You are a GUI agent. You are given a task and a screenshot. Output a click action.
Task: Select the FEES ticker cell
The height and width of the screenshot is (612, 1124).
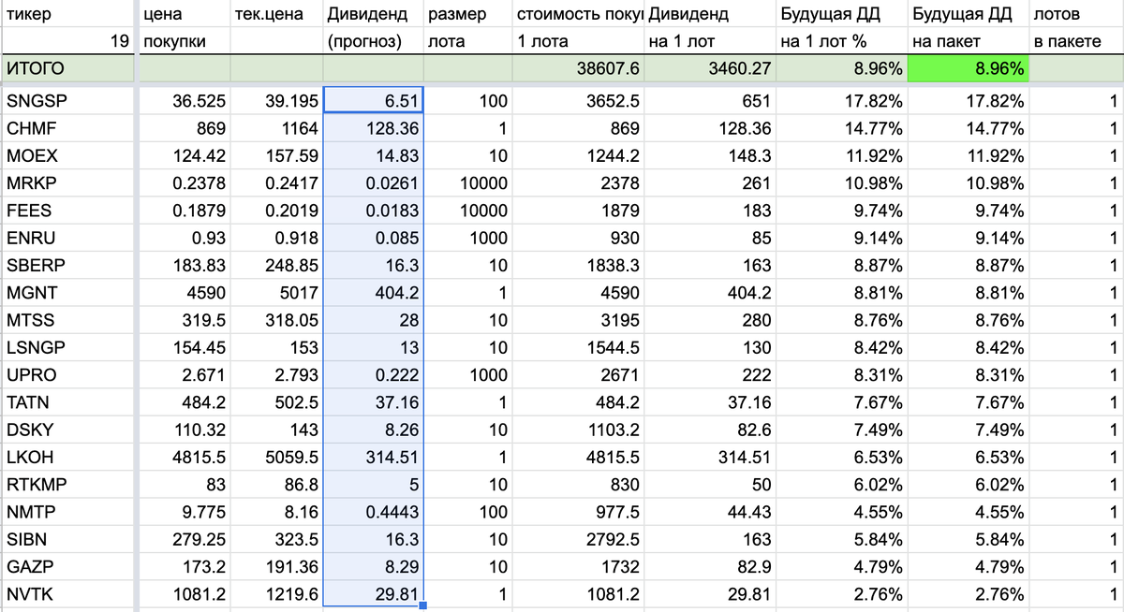click(67, 210)
